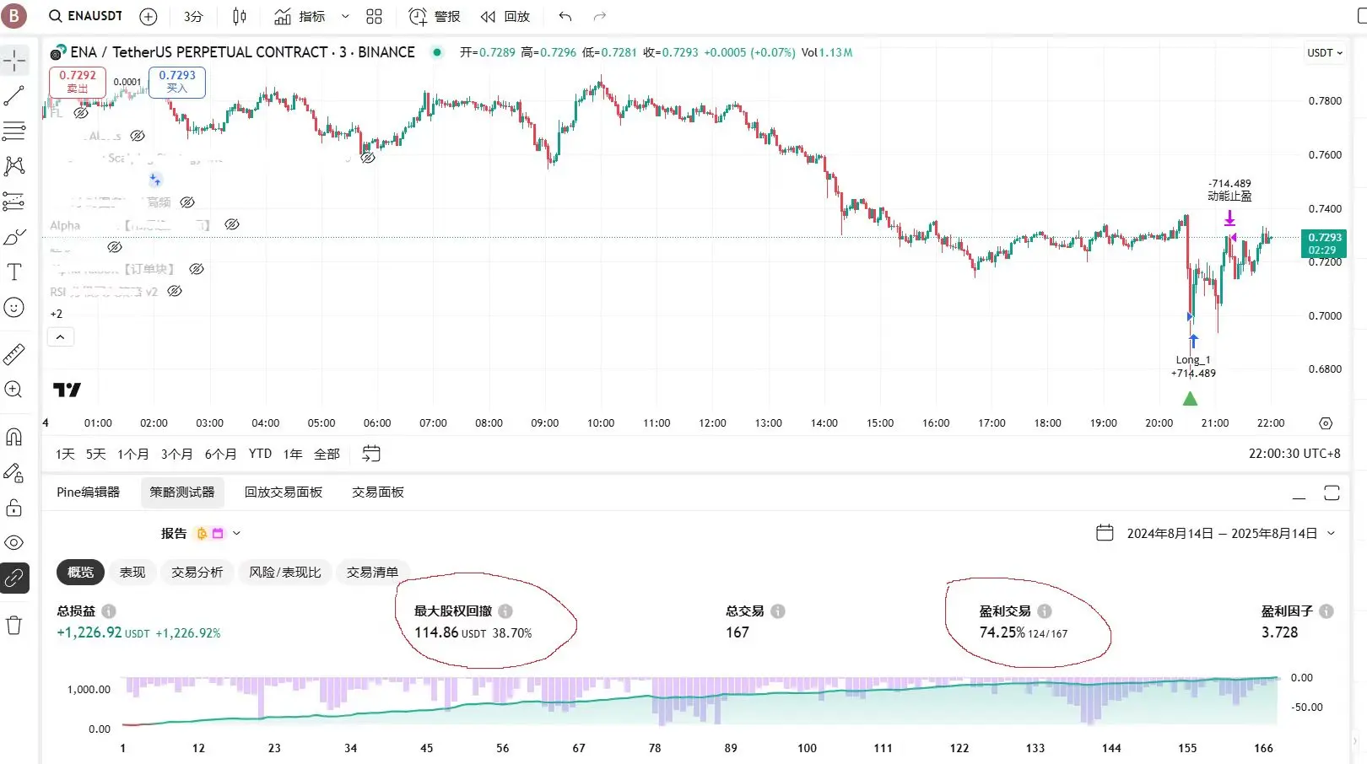The width and height of the screenshot is (1367, 764).
Task: Switch to the 表现 report tab
Action: tap(132, 572)
